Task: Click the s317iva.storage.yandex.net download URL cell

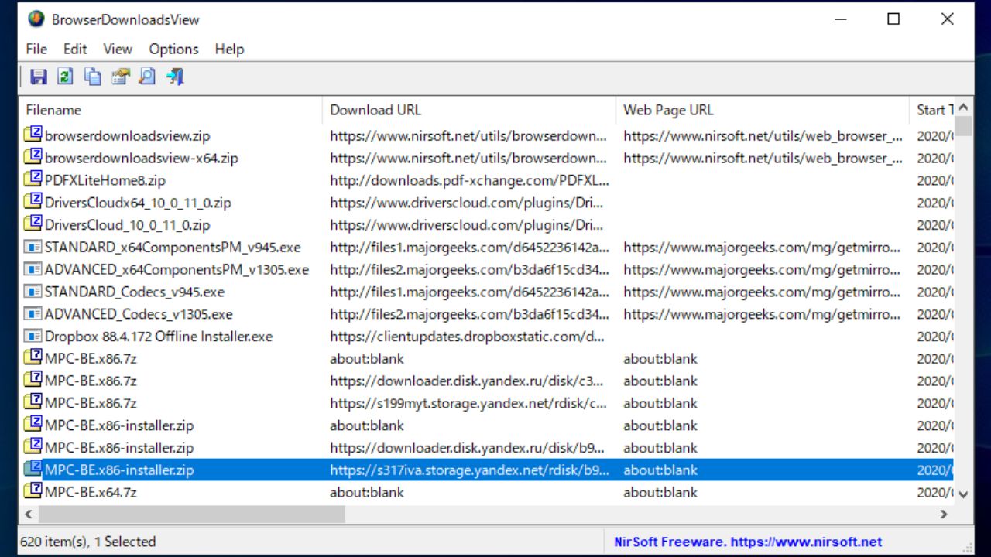Action: pos(469,470)
